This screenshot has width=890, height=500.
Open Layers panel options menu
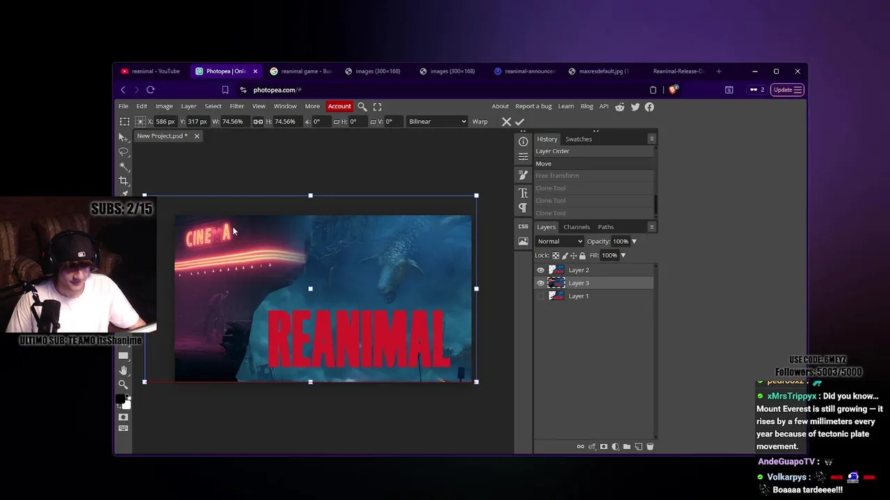[x=652, y=227]
